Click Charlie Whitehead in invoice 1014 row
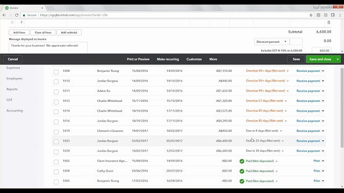344x193 pixels. (110, 111)
